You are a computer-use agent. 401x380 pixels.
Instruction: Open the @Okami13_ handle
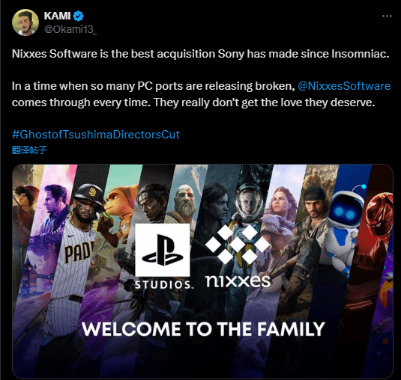70,29
